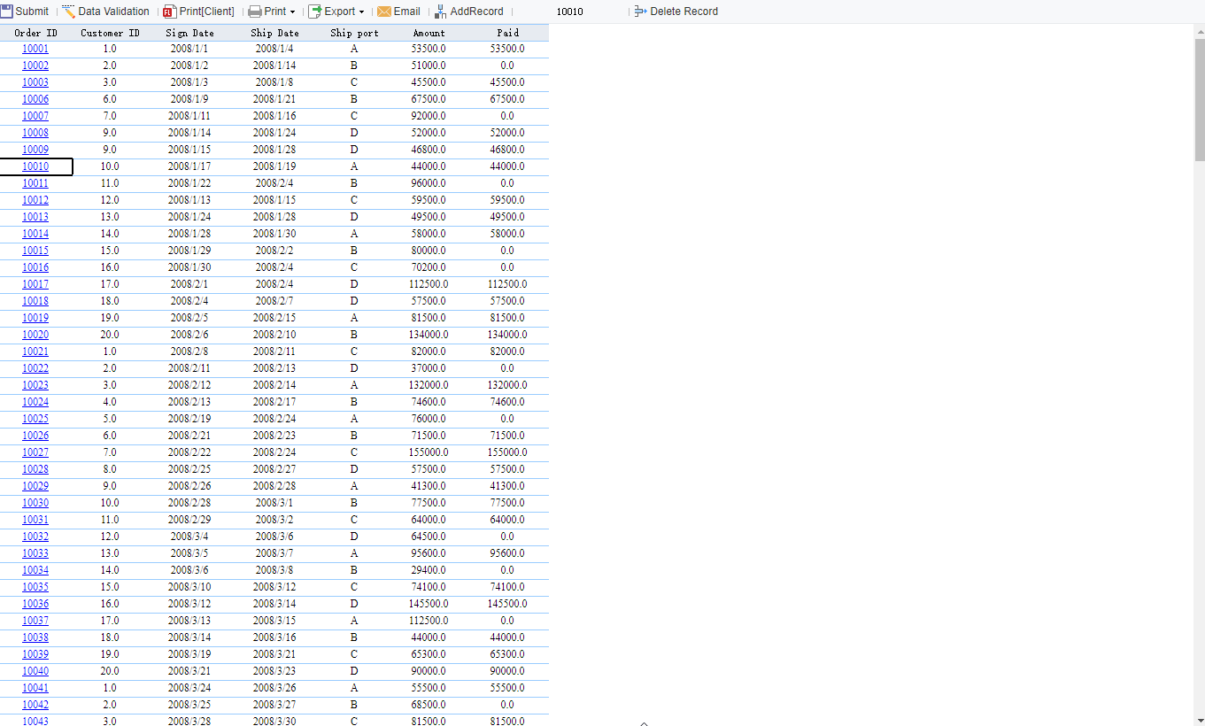Click the Print[Client] icon

168,11
